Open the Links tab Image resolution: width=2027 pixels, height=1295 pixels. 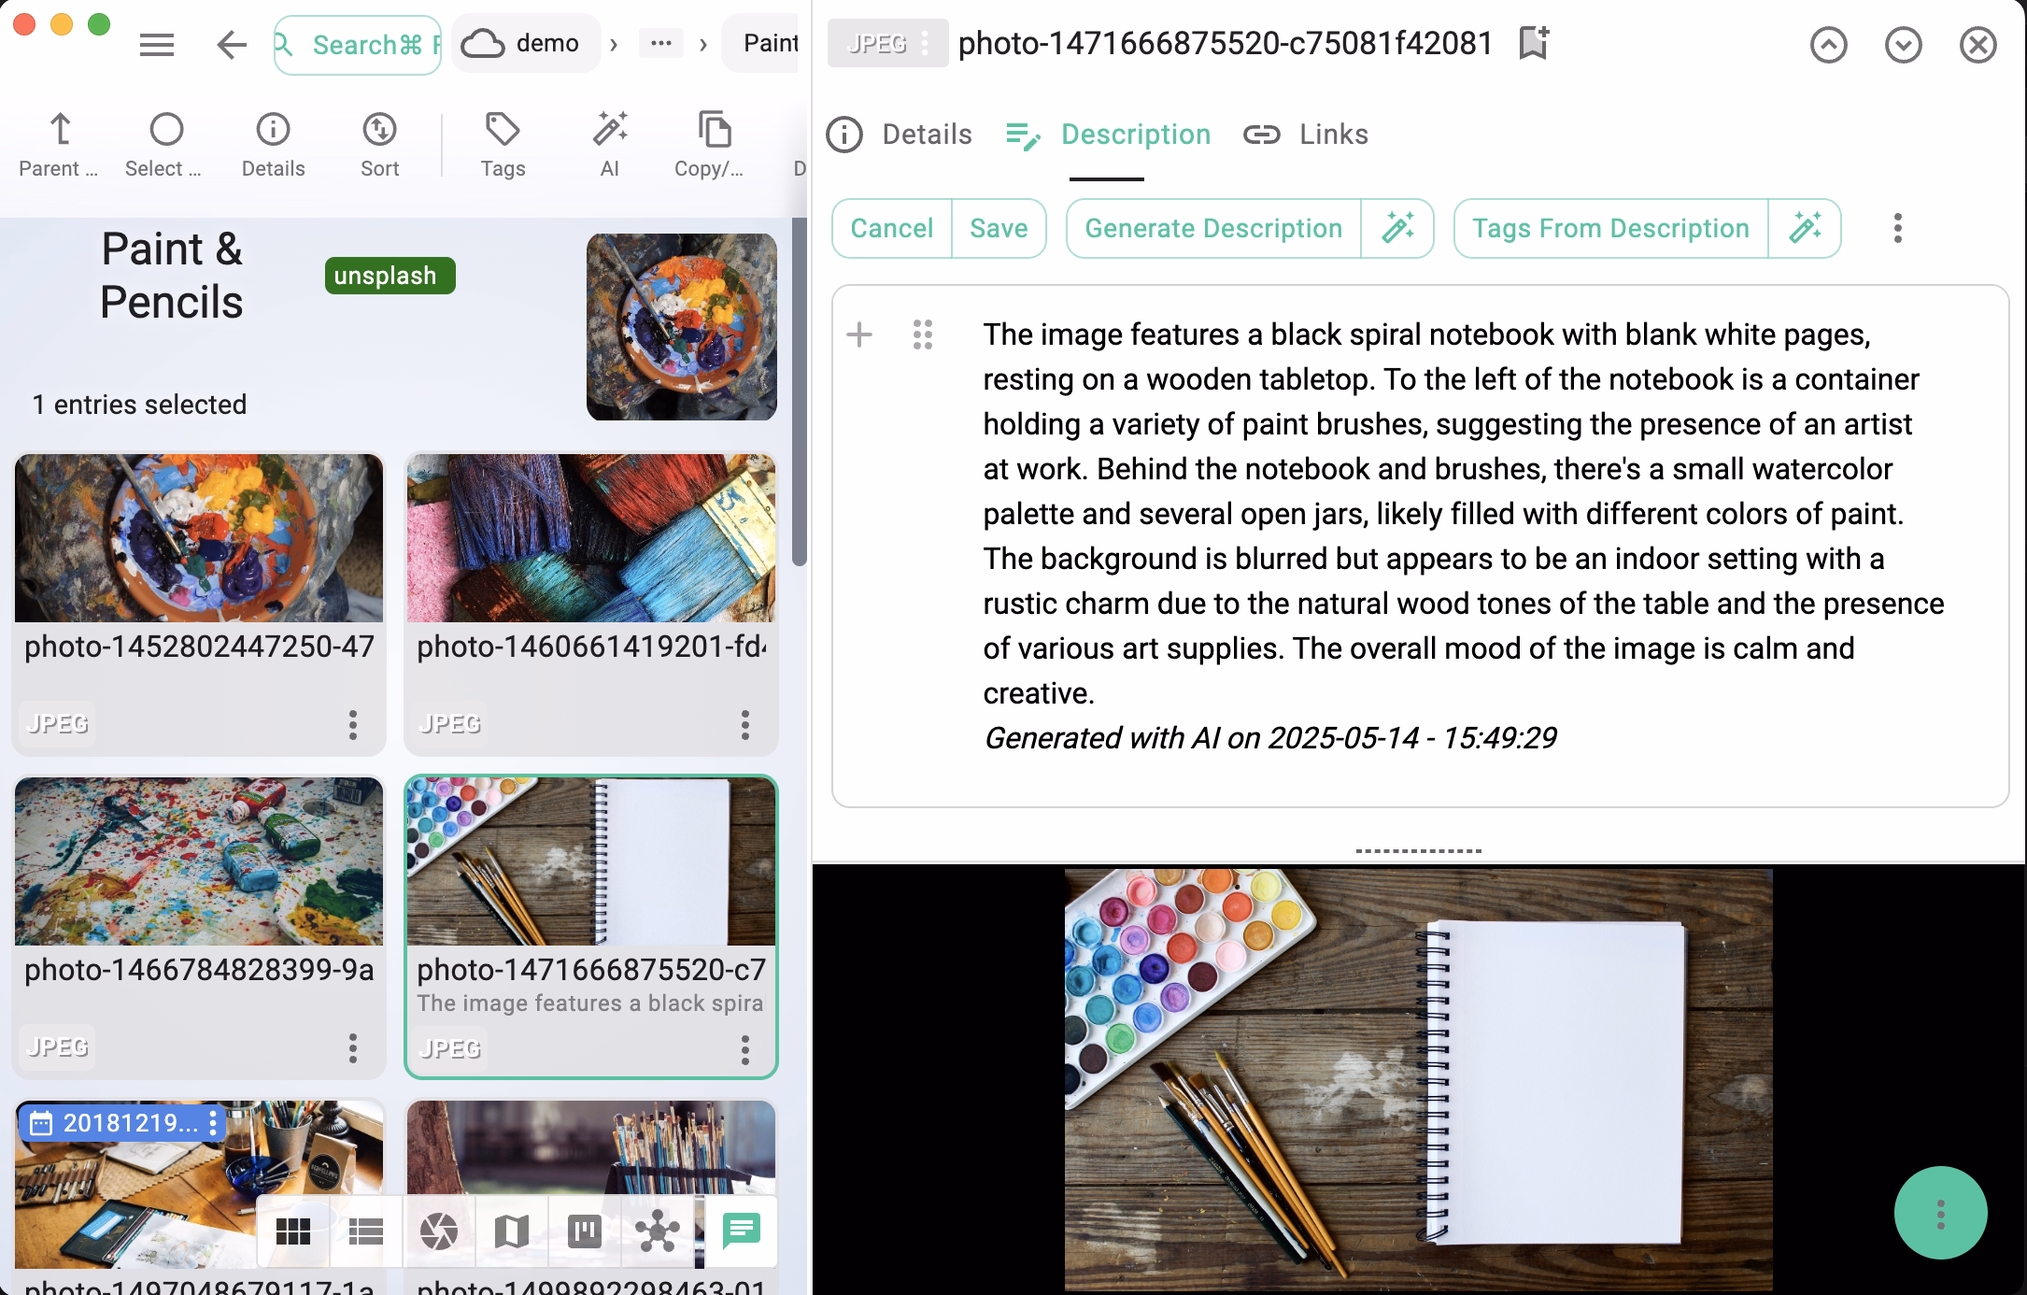(x=1307, y=135)
